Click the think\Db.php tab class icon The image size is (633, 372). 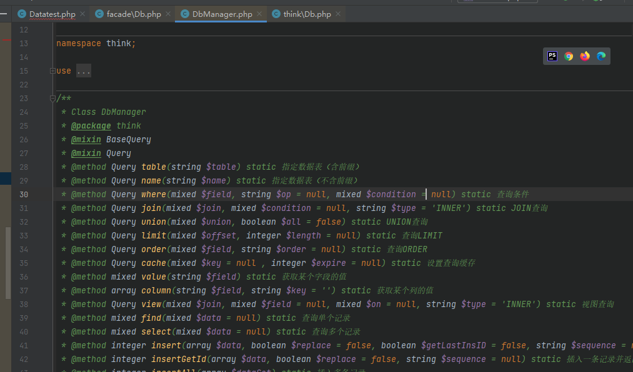276,14
